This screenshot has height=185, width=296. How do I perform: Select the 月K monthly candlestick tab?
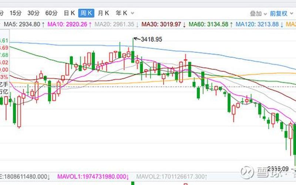pyautogui.click(x=104, y=13)
